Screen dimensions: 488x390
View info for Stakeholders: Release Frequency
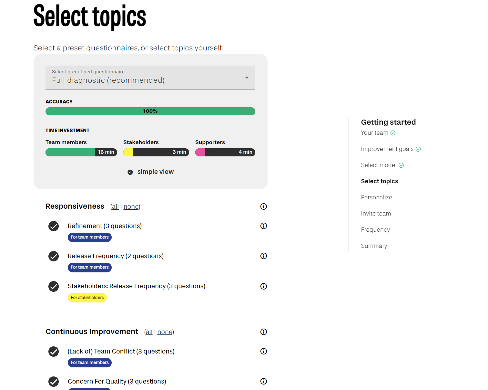click(264, 286)
